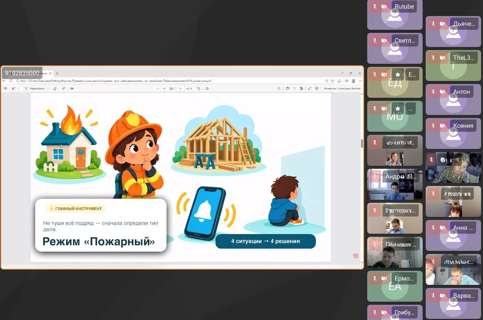Expand the Нарисовать draw tool dropdown arrow

(x=48, y=88)
